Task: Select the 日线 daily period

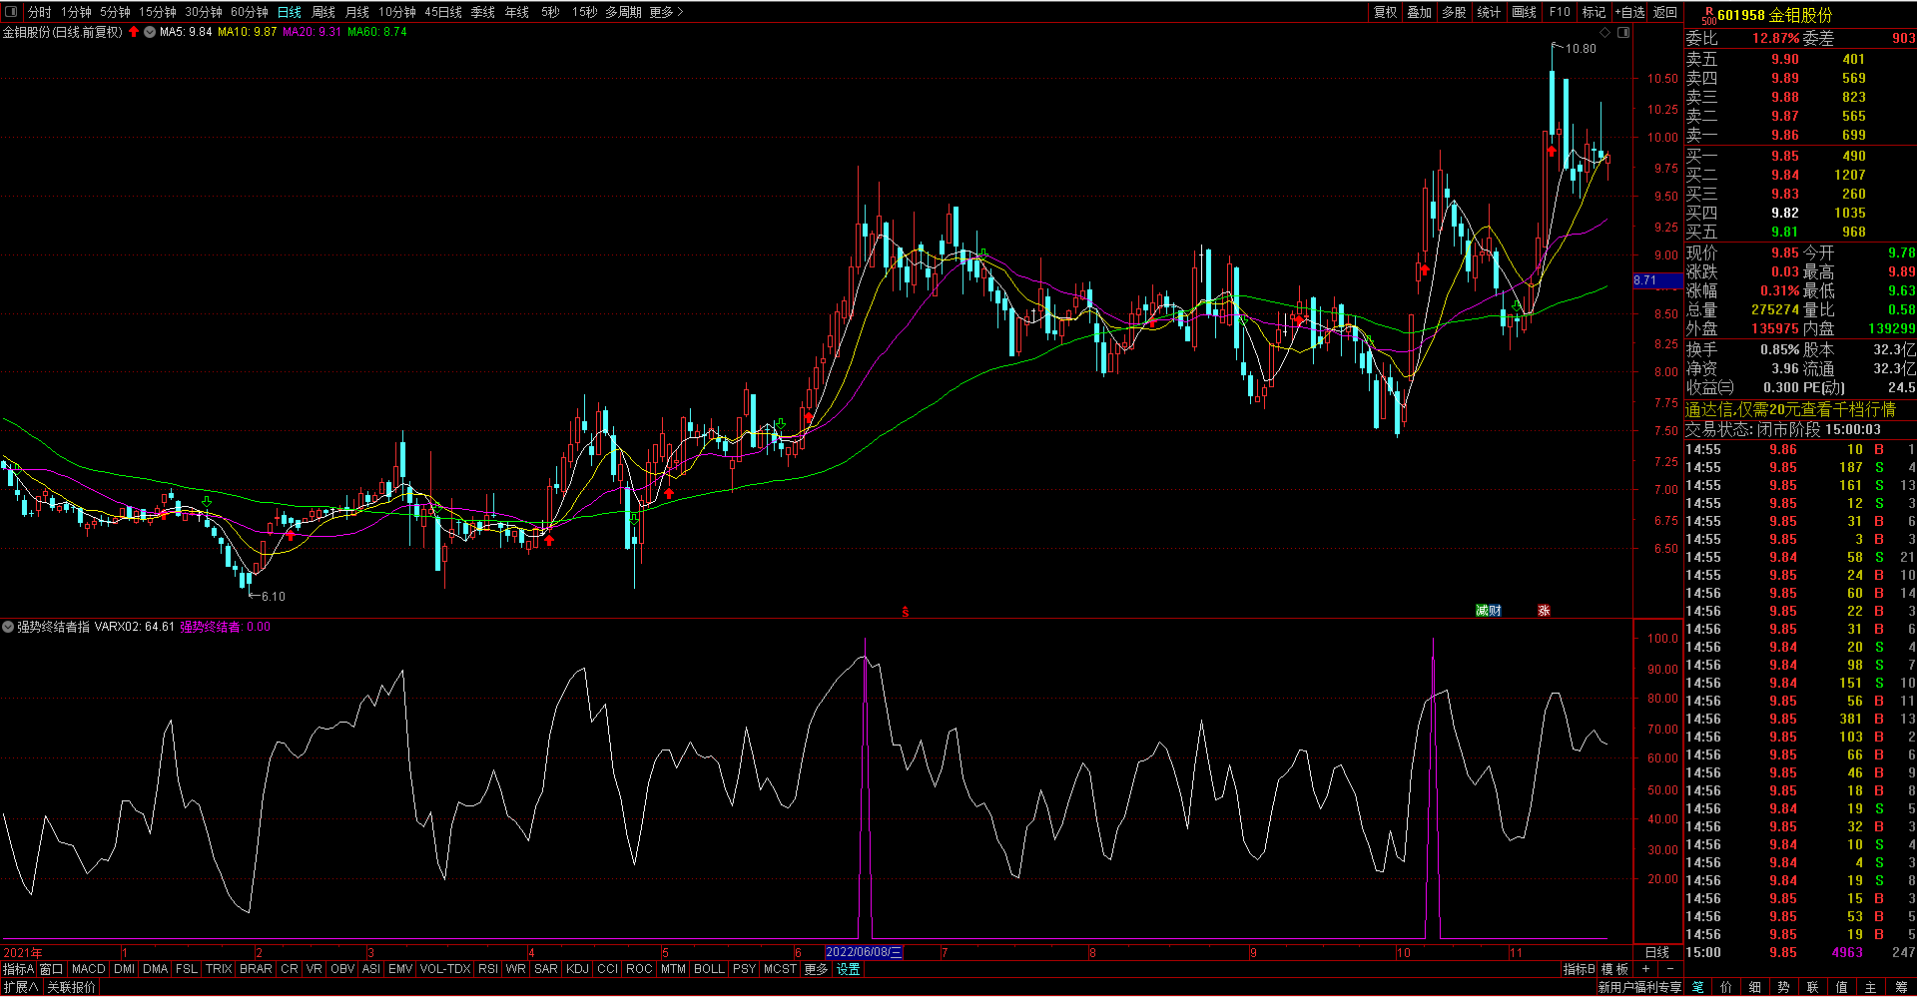Action: coord(290,12)
